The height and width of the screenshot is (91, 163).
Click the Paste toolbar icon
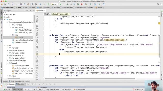click(x=28, y=4)
